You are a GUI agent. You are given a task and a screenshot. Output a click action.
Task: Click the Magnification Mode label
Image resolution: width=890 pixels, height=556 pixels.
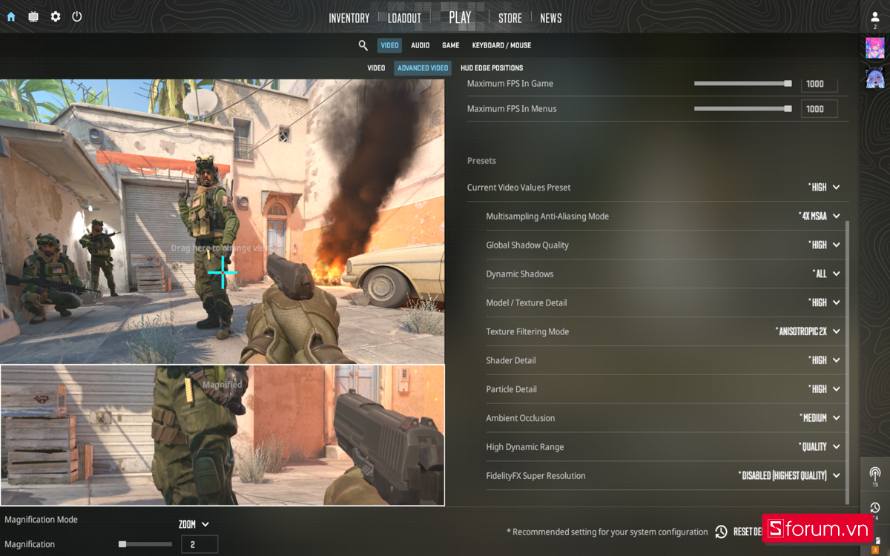(x=41, y=520)
